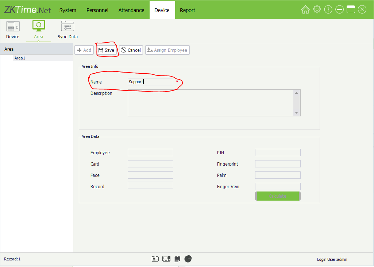Open the Personnel menu tab
374x267 pixels.
pyautogui.click(x=97, y=10)
